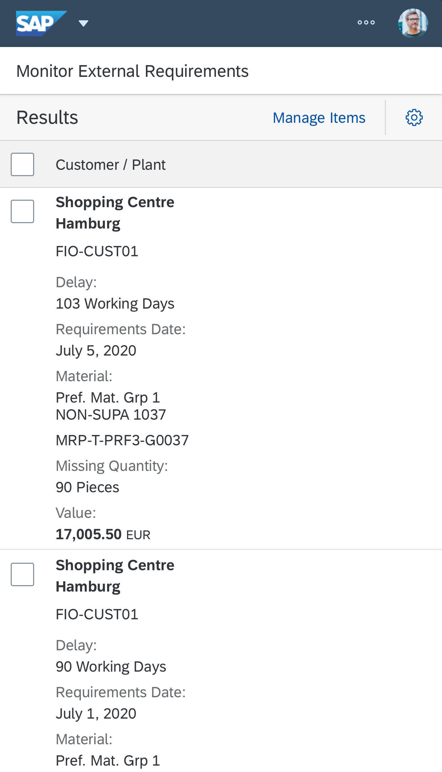The width and height of the screenshot is (442, 772).
Task: Select the row with 103 Working Days delay
Action: (x=22, y=211)
